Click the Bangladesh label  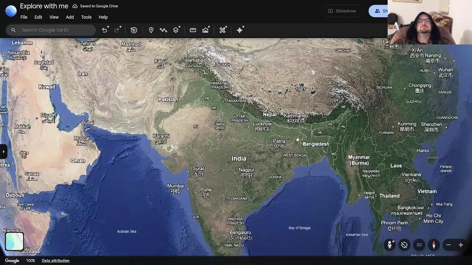tap(316, 144)
